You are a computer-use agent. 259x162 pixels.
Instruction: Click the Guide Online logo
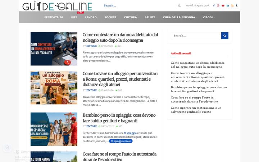pyautogui.click(x=57, y=6)
